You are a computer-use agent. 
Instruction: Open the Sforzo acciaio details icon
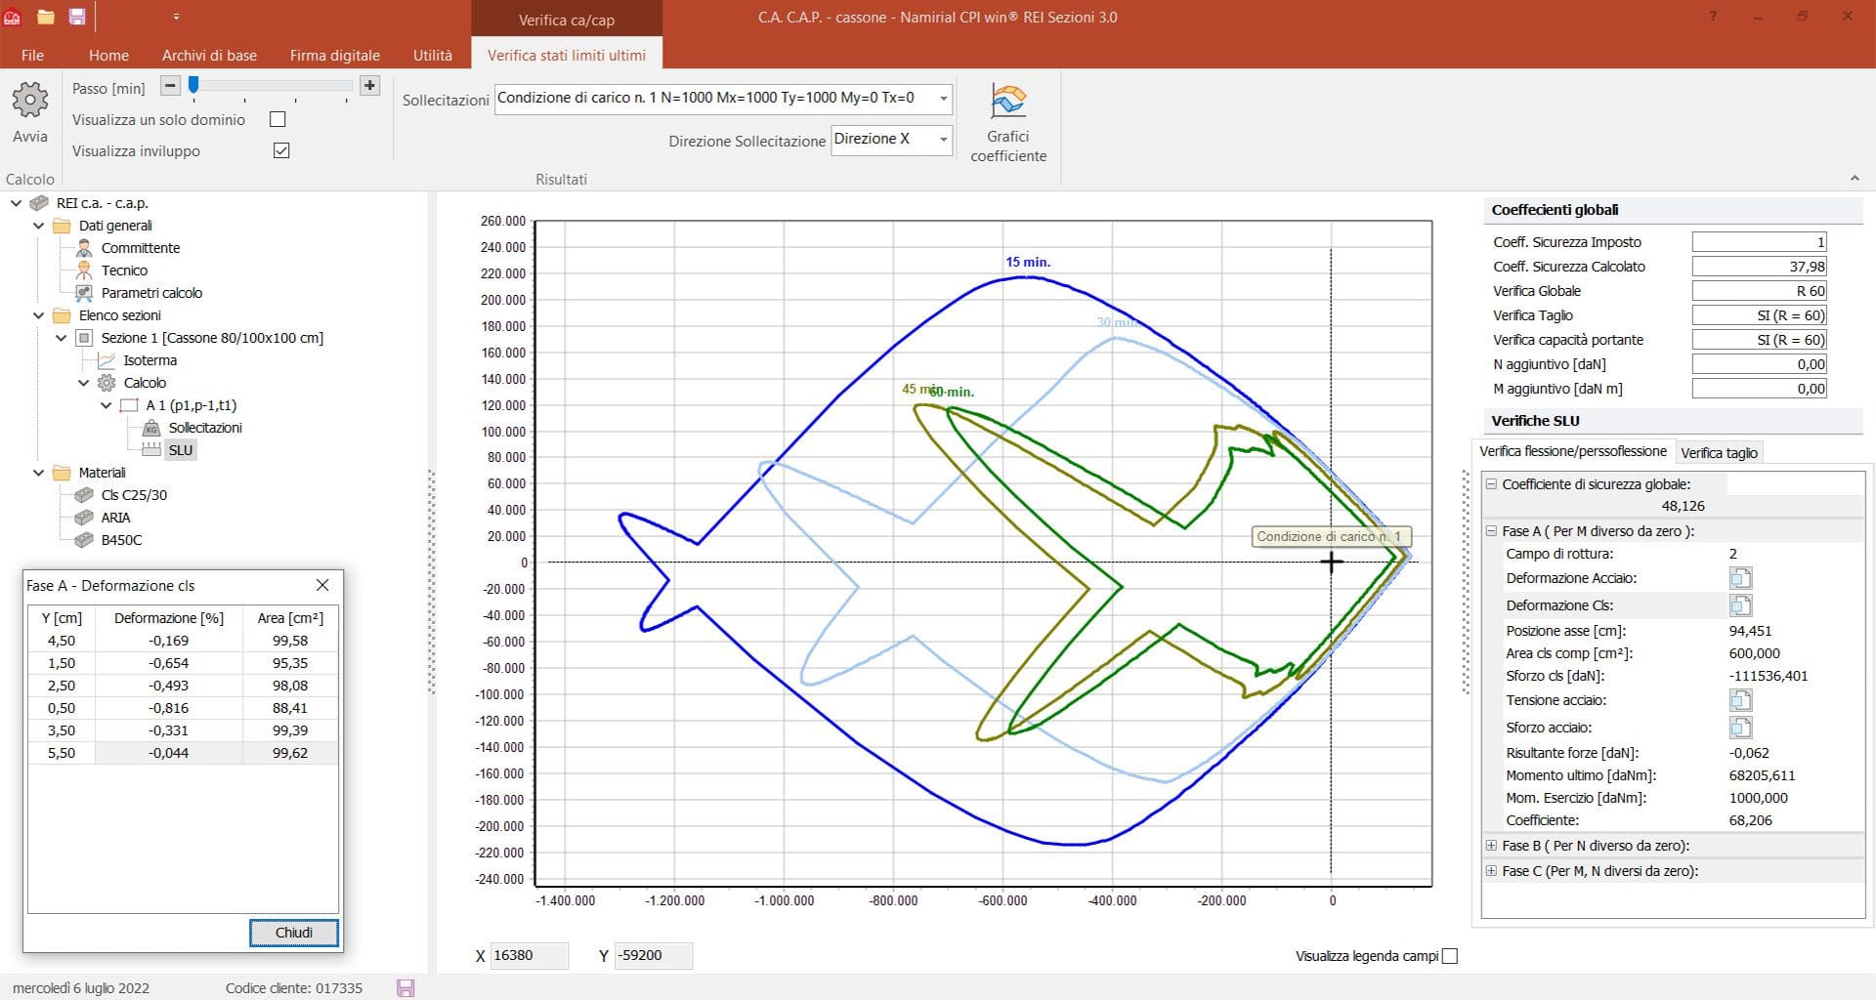1740,728
